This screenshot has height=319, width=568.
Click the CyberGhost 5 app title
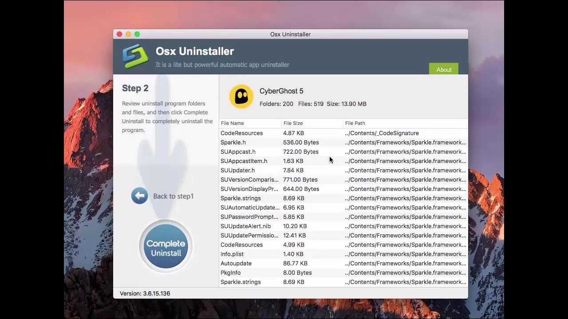[x=281, y=91]
